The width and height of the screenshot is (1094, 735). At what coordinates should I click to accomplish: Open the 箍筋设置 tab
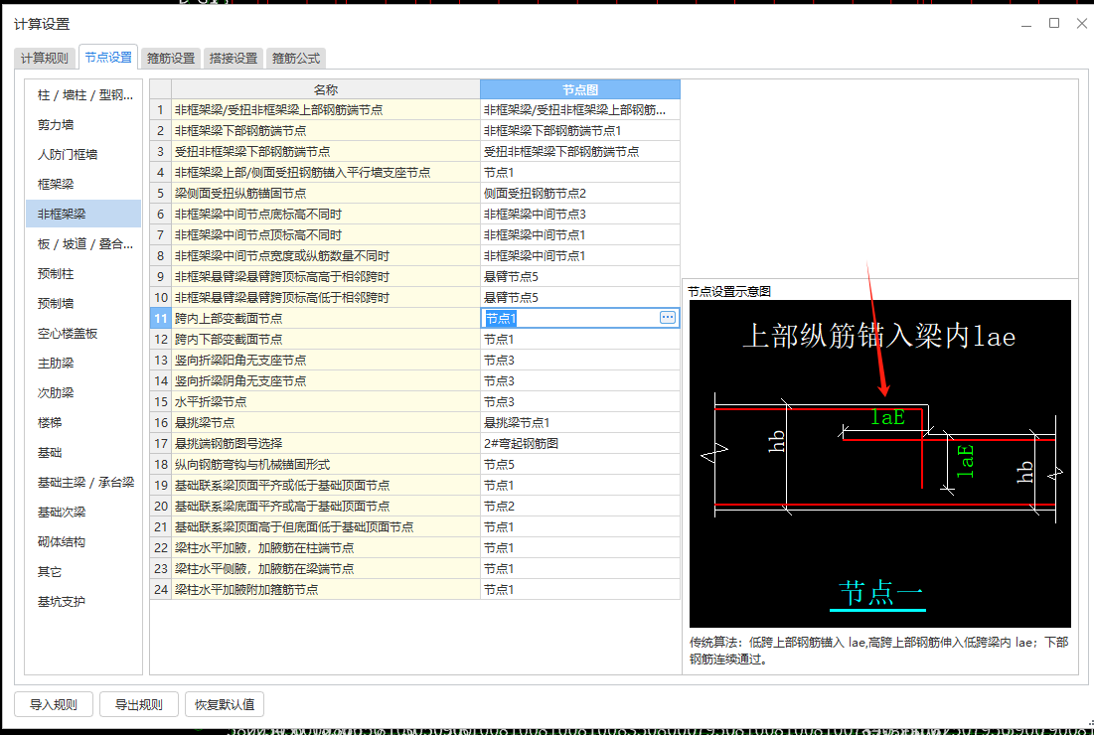tap(171, 58)
